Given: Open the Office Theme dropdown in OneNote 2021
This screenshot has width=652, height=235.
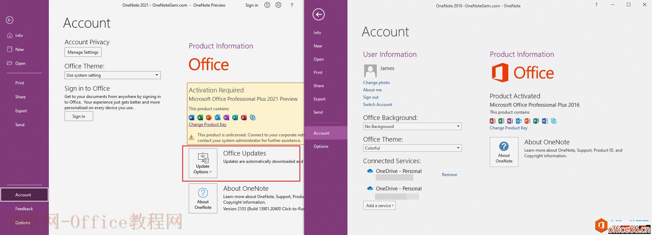Looking at the screenshot, I should [113, 75].
